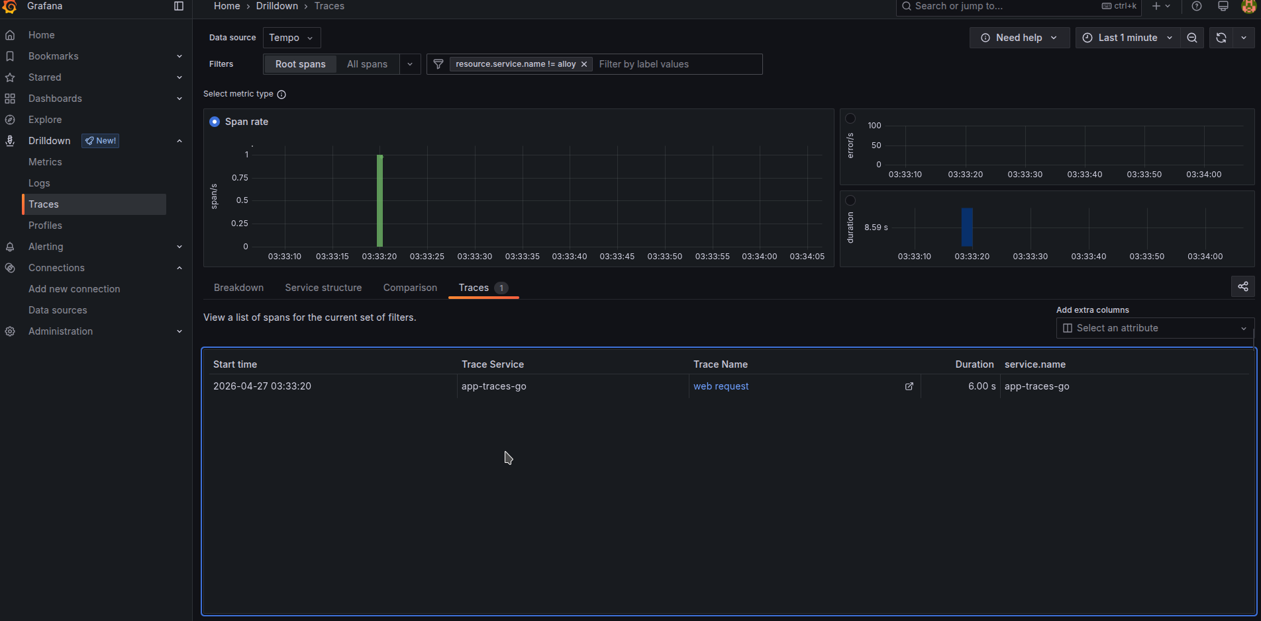This screenshot has width=1261, height=621.
Task: Select the Span rate radio button
Action: click(x=215, y=122)
